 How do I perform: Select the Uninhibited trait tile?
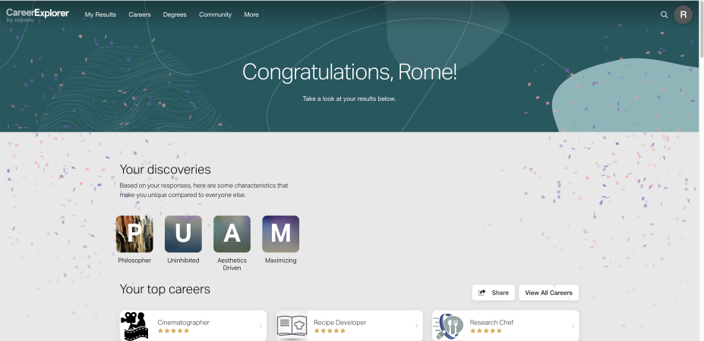pos(183,234)
